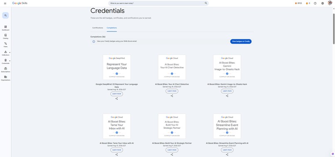
Task: Open the user profile avatar
Action: click(330, 3)
